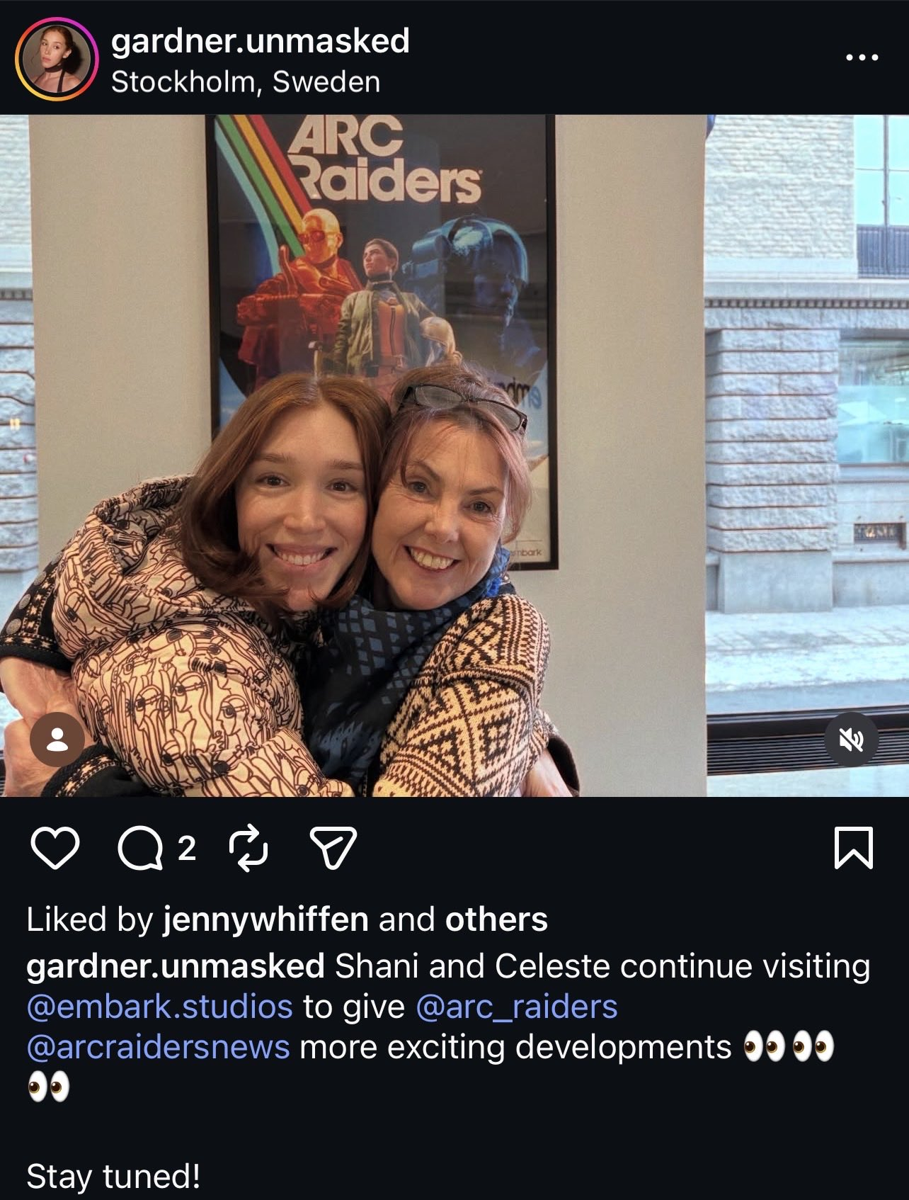
Task: Open the @embark.studios mention
Action: click(159, 1007)
